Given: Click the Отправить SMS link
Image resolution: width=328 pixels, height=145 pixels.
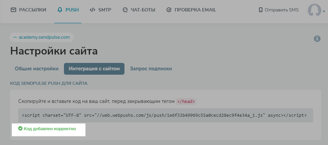Looking at the screenshot, I should click(282, 10).
